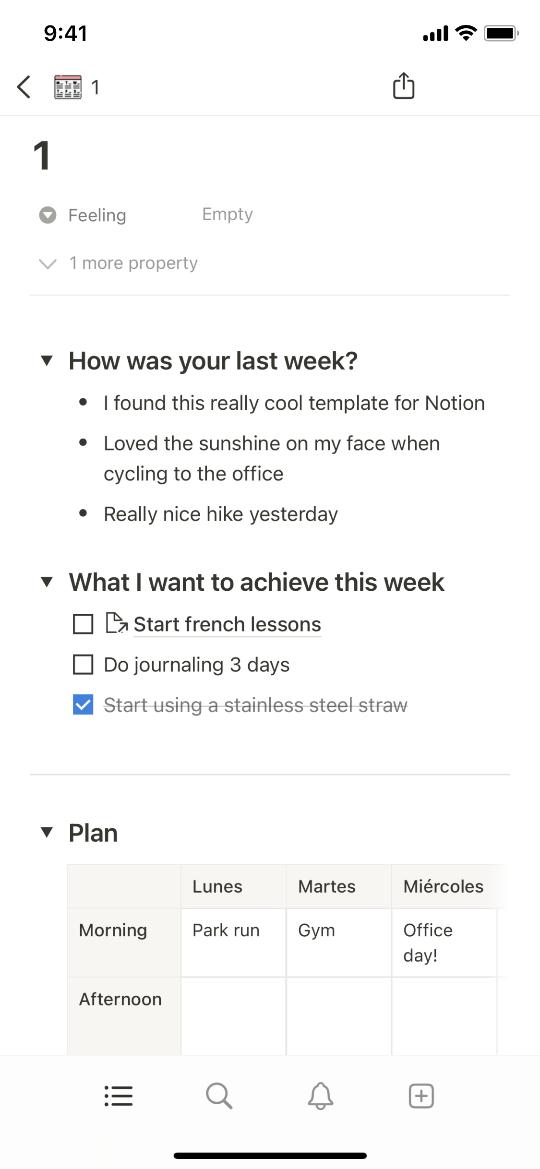Screen dimensions: 540x1169
Task: Collapse the Plan section toggle
Action: point(47,832)
